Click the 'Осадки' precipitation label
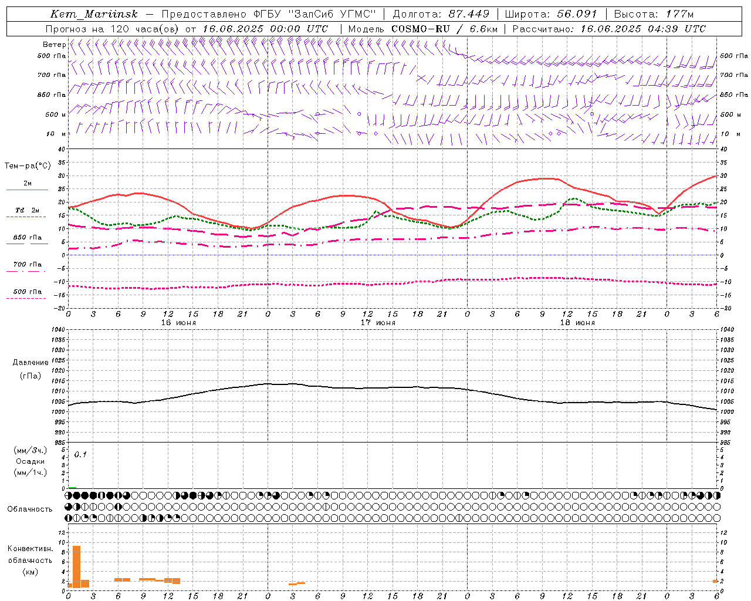 pos(31,461)
